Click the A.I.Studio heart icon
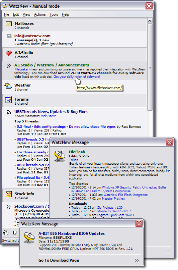The image size is (178, 270). 9,53
